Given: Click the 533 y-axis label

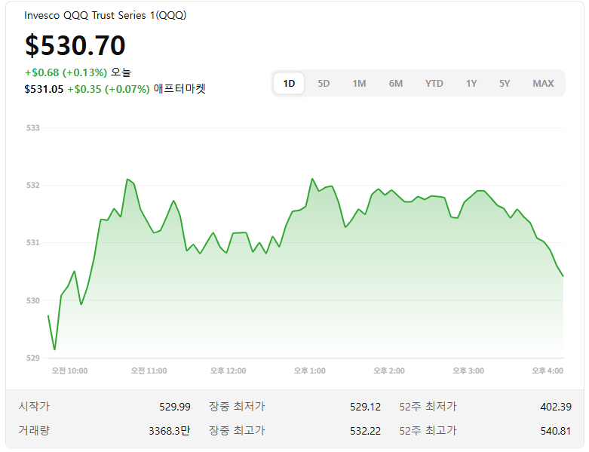Looking at the screenshot, I should 32,128.
